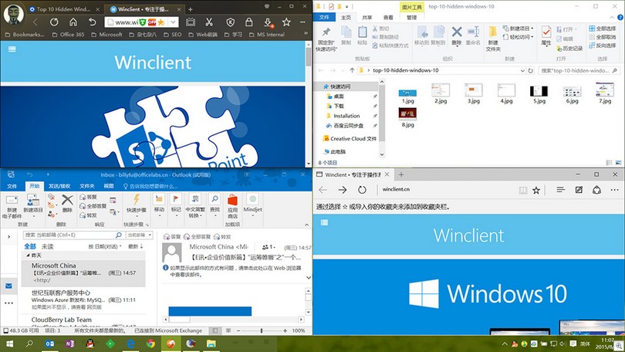
Task: Click the mail icon in Outlook sidebar
Action: pos(8,286)
